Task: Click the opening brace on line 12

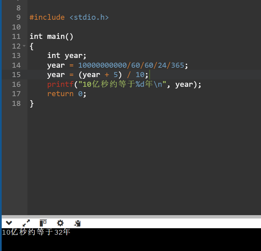Action: pyautogui.click(x=31, y=46)
